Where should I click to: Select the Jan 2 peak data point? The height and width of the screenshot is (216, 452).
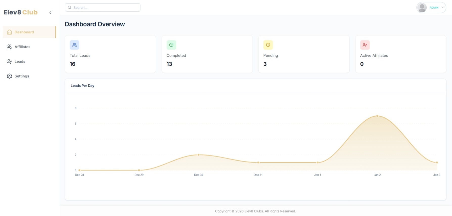(x=377, y=116)
